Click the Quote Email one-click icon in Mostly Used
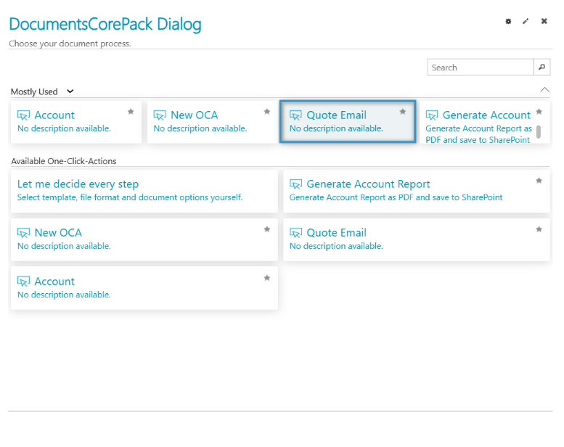Screen dimensions: 564x447 coord(295,115)
